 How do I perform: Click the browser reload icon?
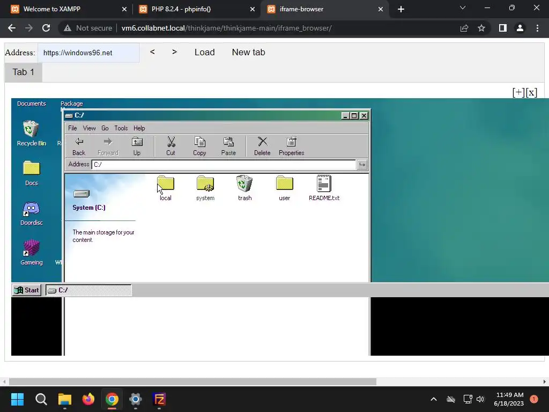pyautogui.click(x=46, y=28)
